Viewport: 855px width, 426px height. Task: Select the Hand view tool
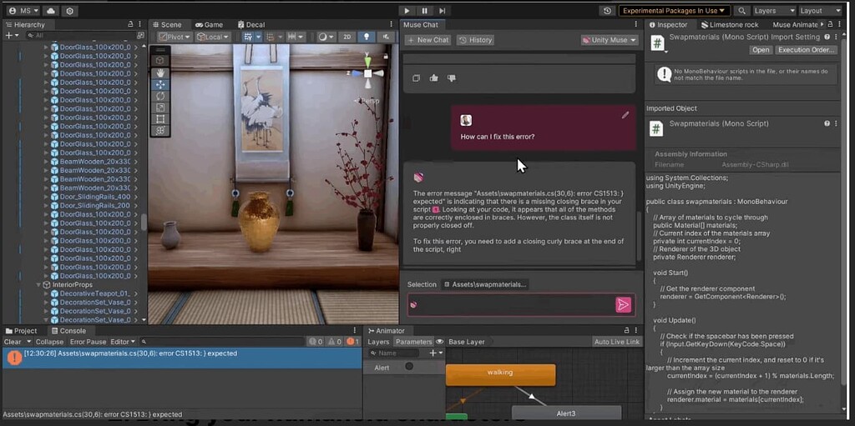(x=160, y=73)
